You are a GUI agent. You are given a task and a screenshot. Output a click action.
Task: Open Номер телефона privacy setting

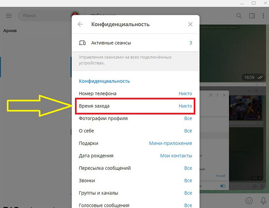point(135,93)
